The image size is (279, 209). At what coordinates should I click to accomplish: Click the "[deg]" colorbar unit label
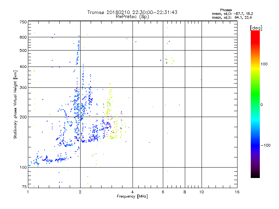[x=256, y=28]
